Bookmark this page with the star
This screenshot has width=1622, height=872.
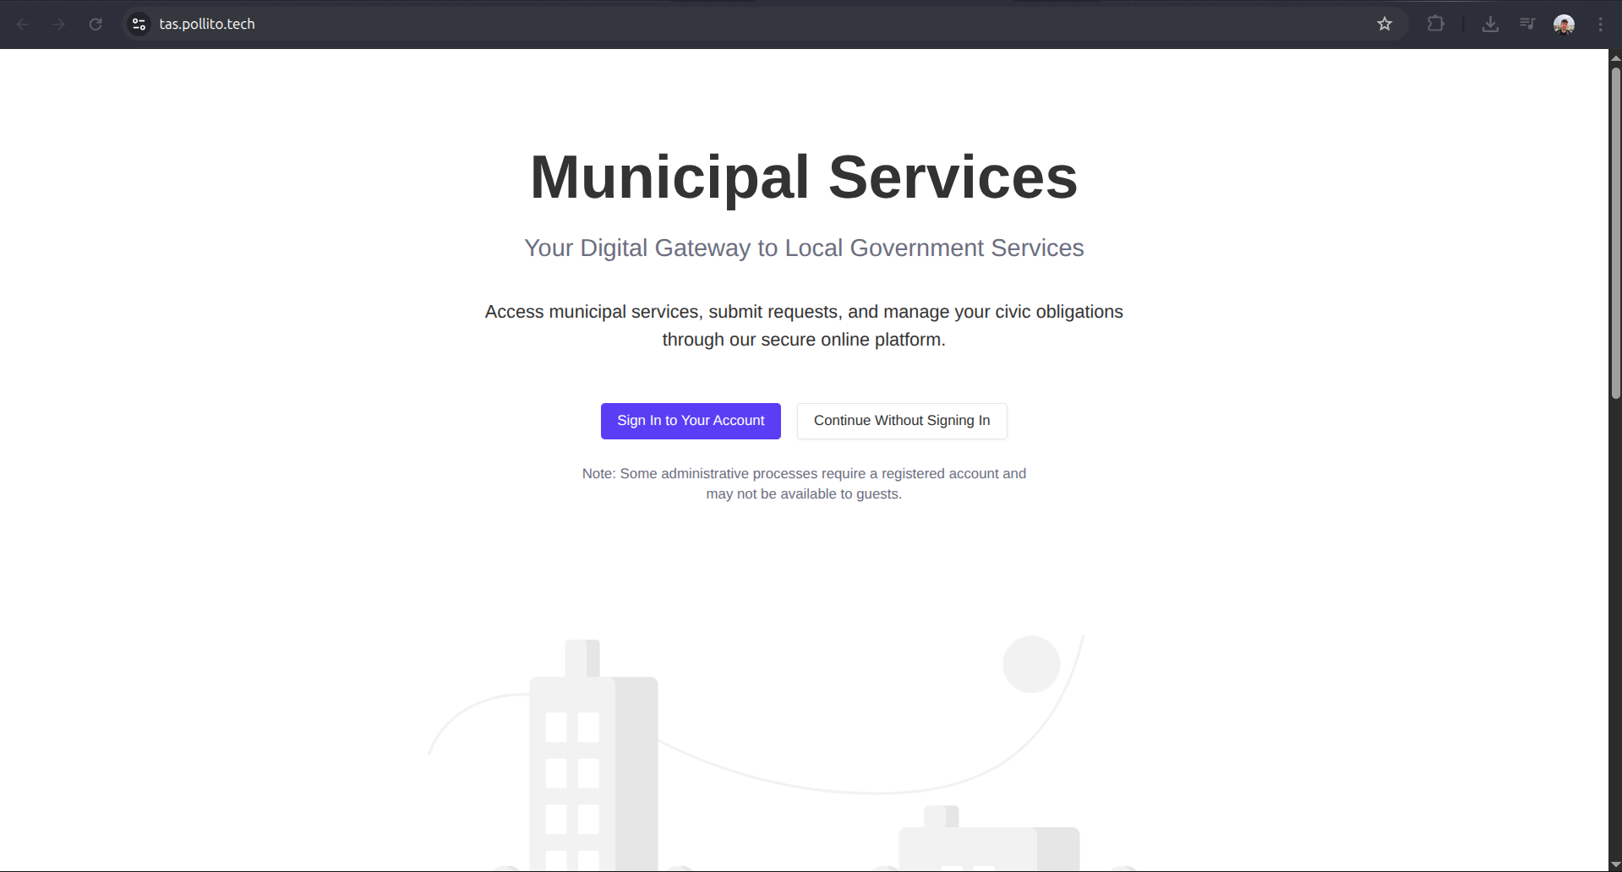pos(1384,25)
